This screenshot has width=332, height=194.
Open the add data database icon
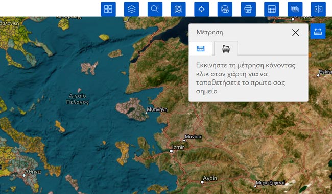[x=225, y=9]
